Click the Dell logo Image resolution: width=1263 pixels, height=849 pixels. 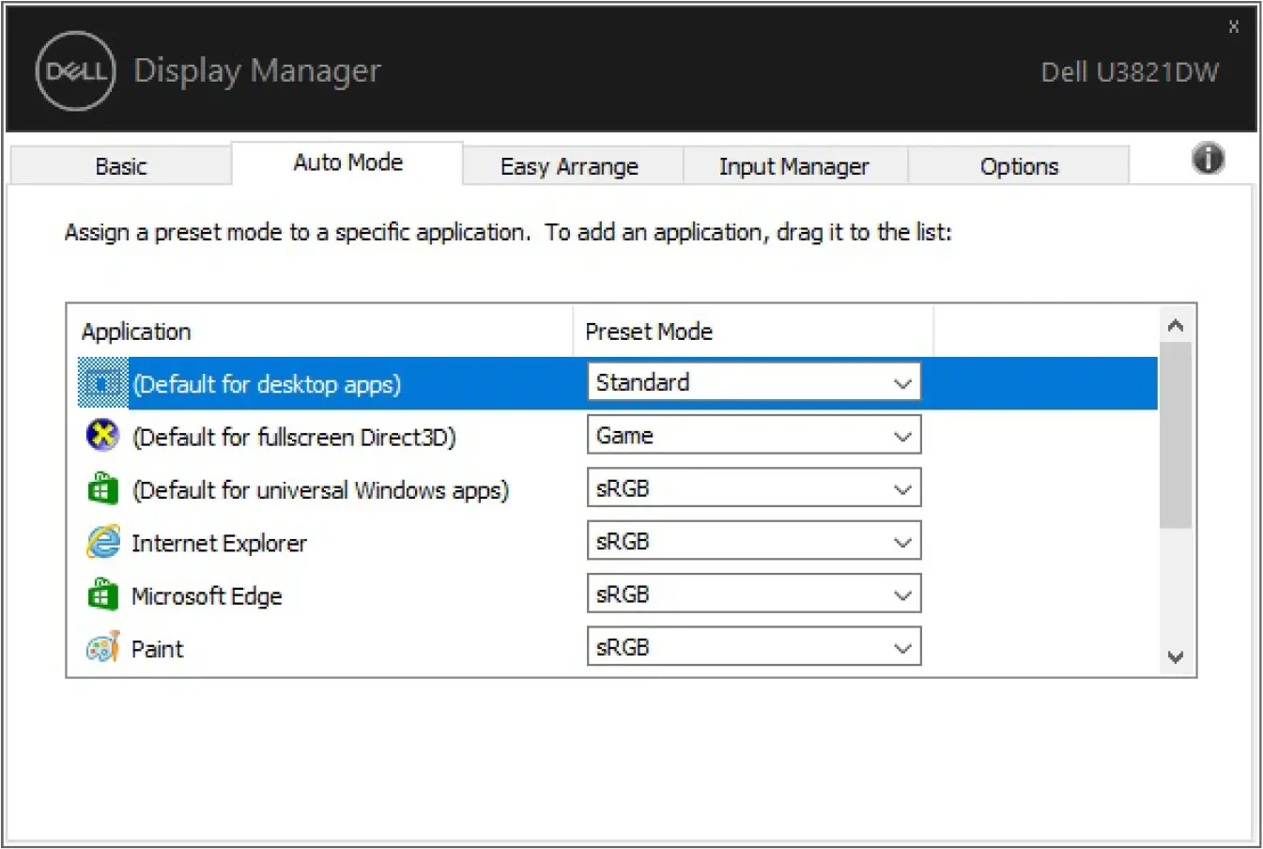(x=75, y=70)
